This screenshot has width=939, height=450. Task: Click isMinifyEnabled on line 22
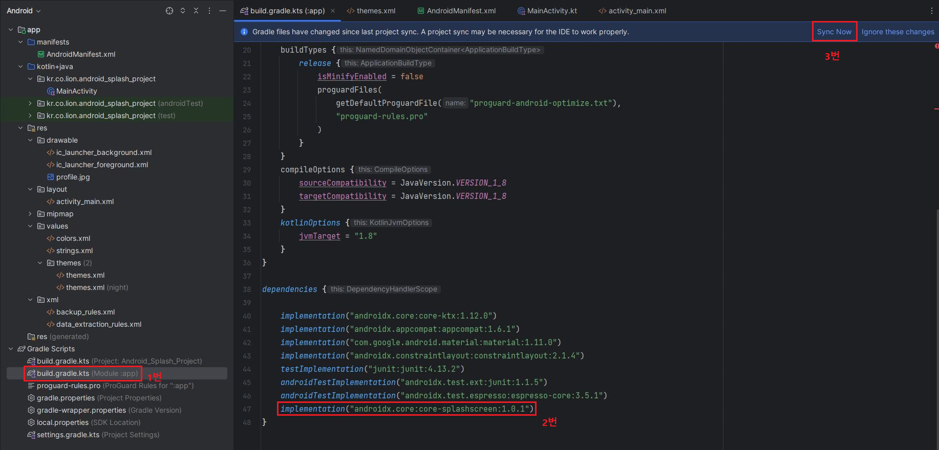(352, 76)
